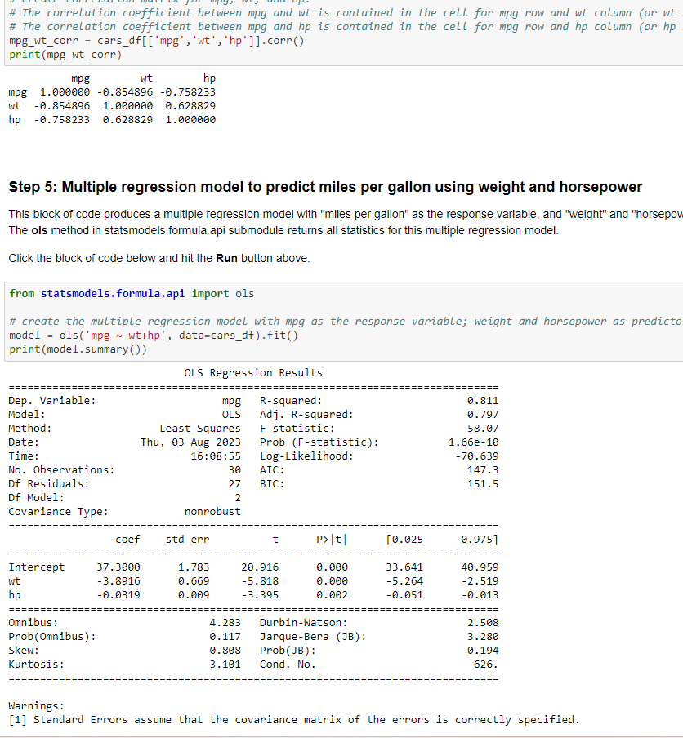Select the wt std err 0.669

tap(194, 581)
